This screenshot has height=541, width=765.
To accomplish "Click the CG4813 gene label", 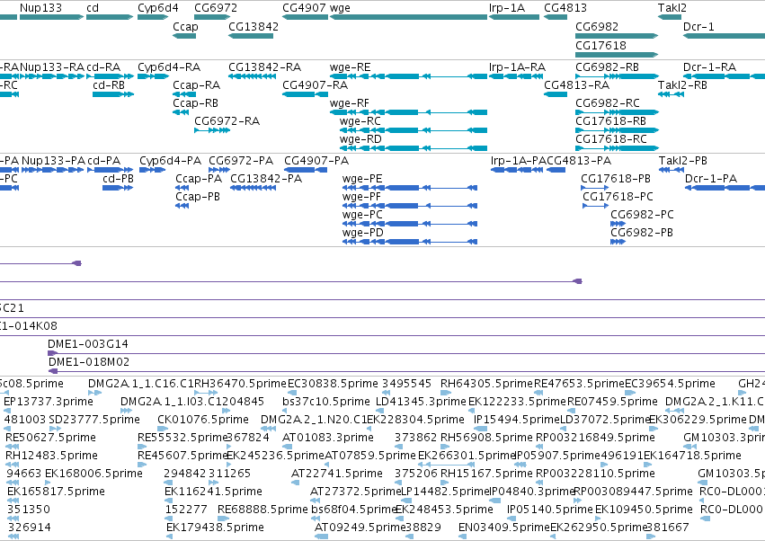I will [x=565, y=8].
